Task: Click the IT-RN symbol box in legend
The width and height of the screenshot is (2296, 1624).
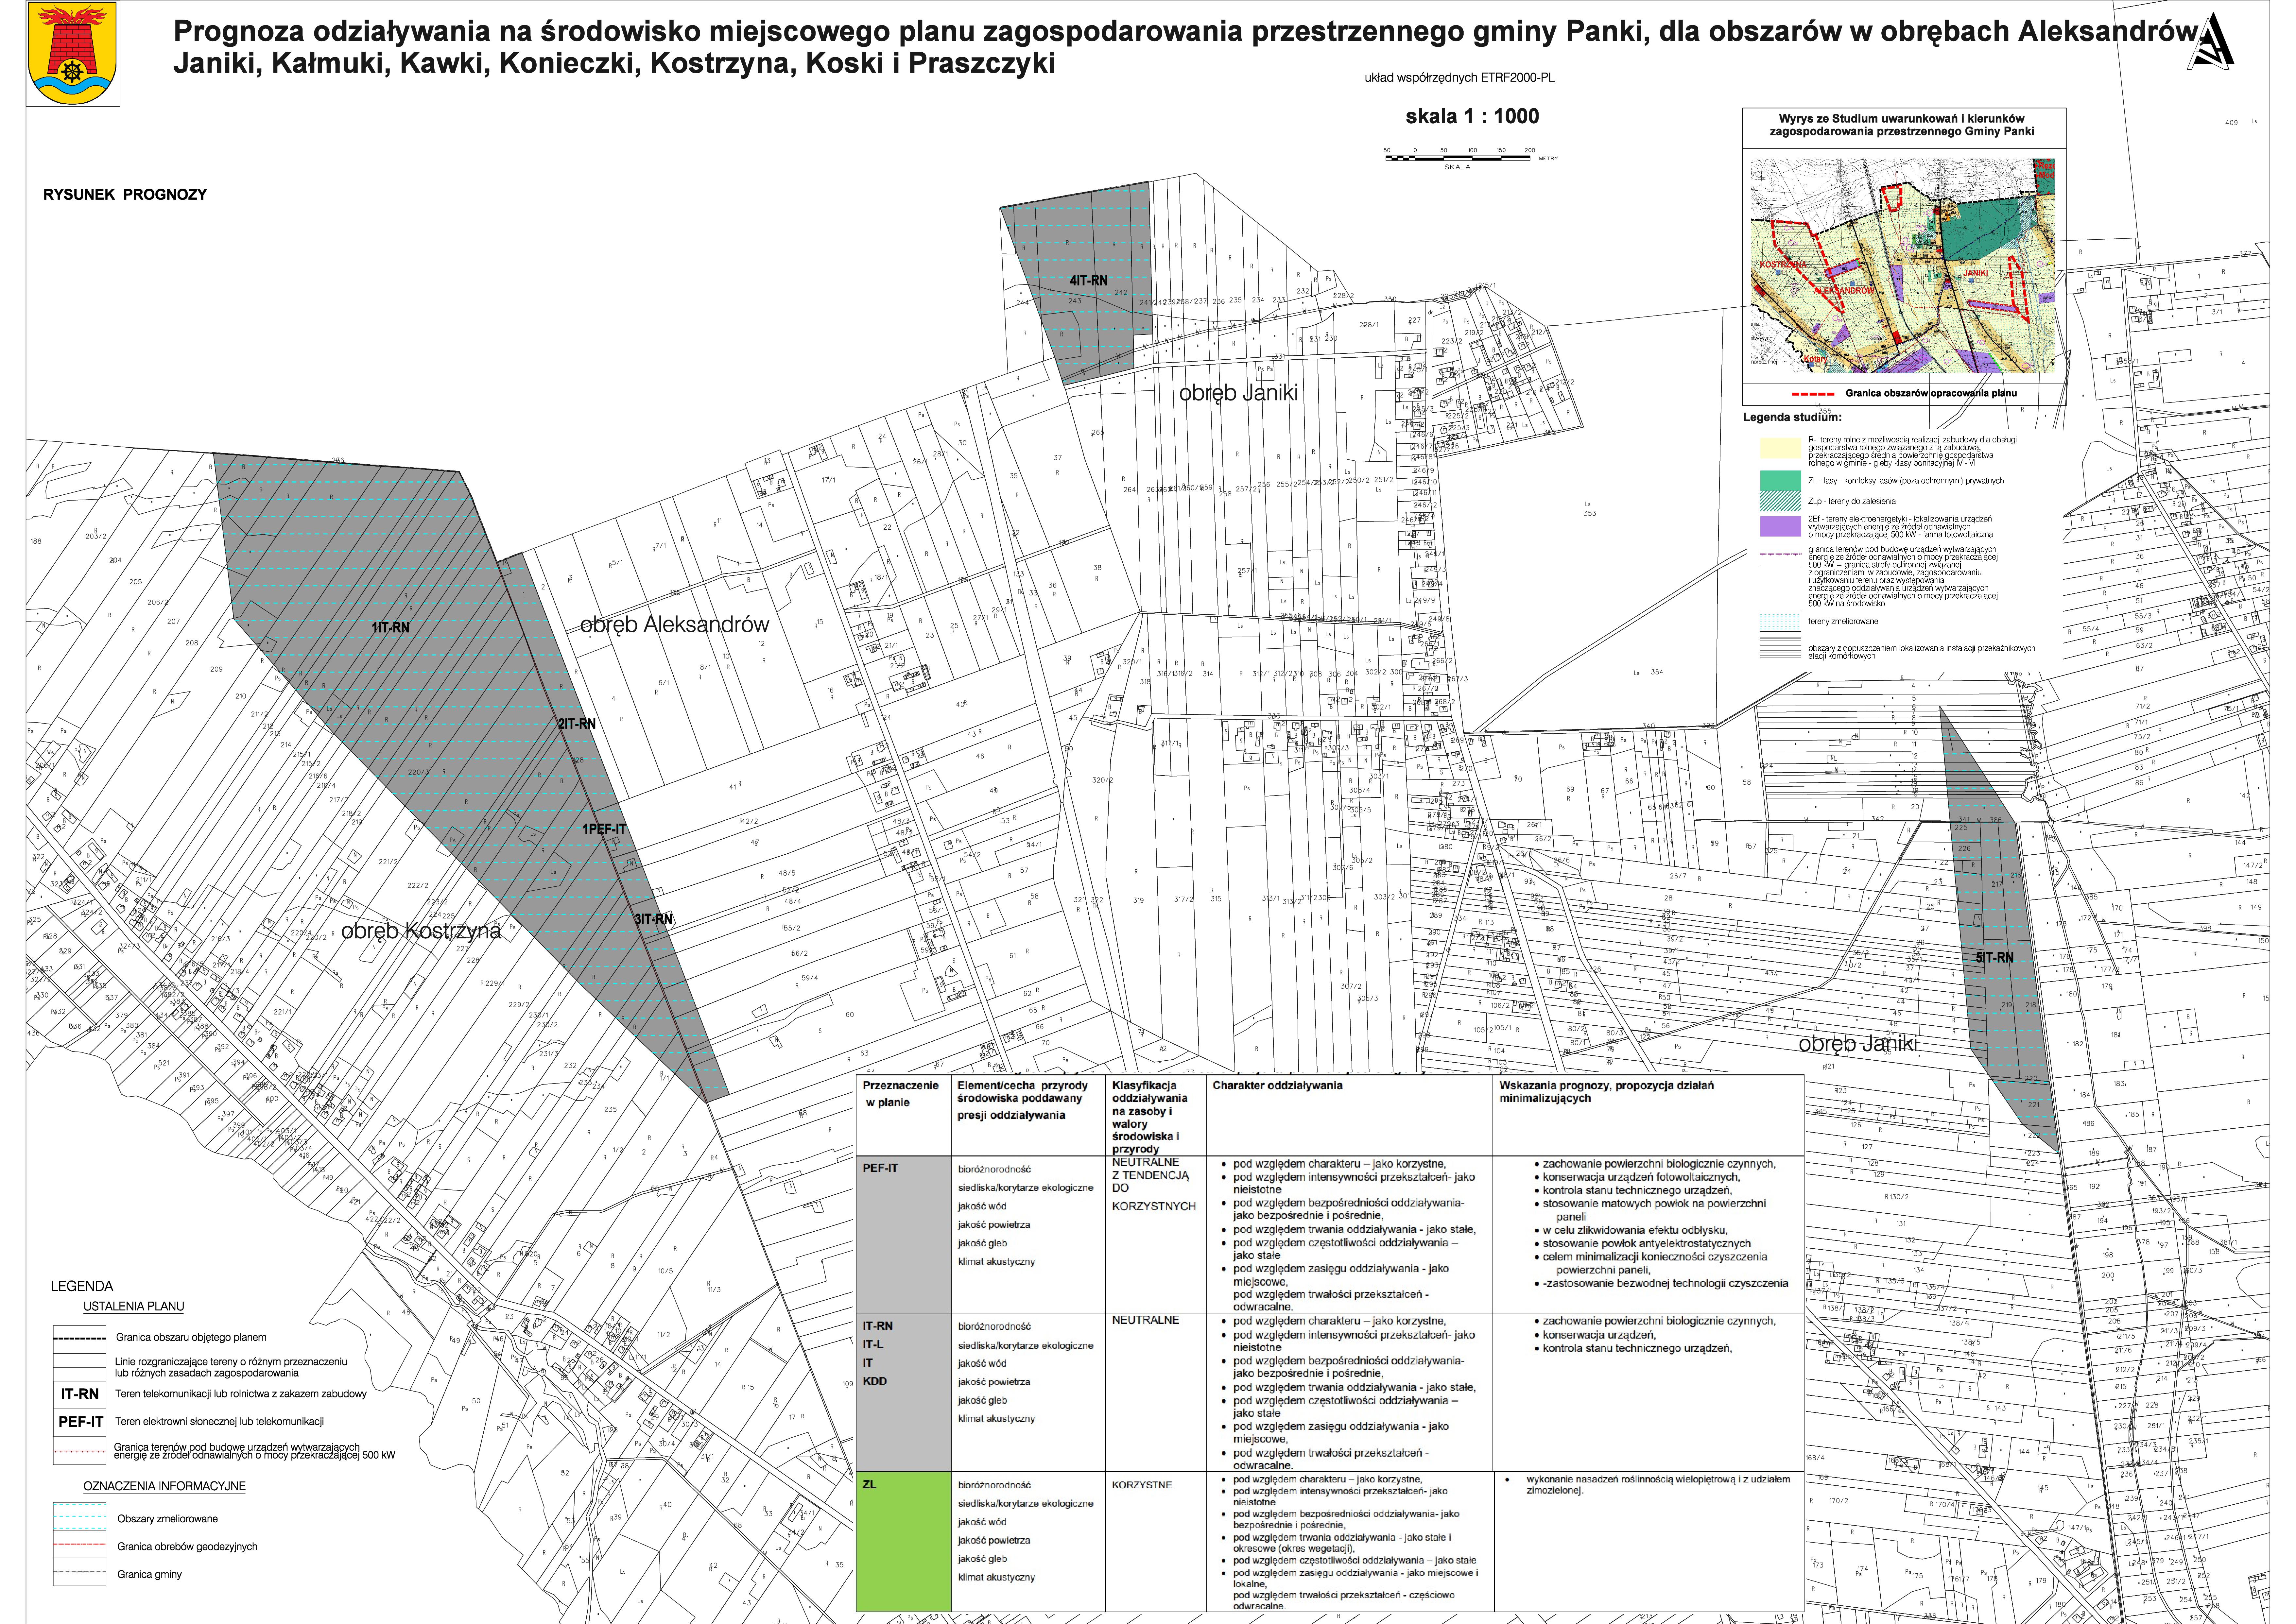Action: 80,1394
